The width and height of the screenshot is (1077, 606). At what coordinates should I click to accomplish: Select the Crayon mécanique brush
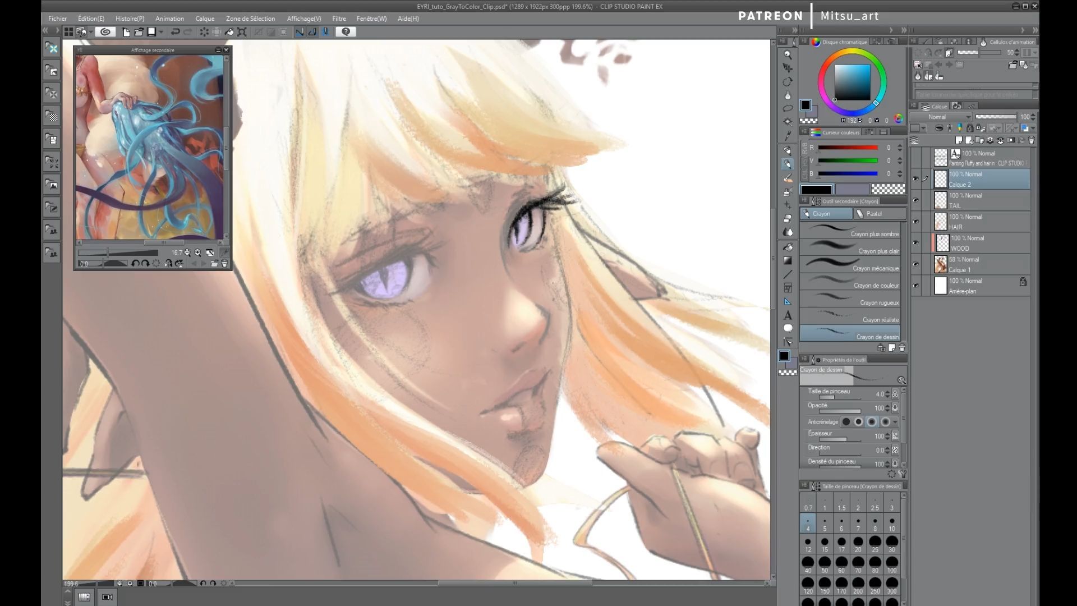pyautogui.click(x=850, y=264)
